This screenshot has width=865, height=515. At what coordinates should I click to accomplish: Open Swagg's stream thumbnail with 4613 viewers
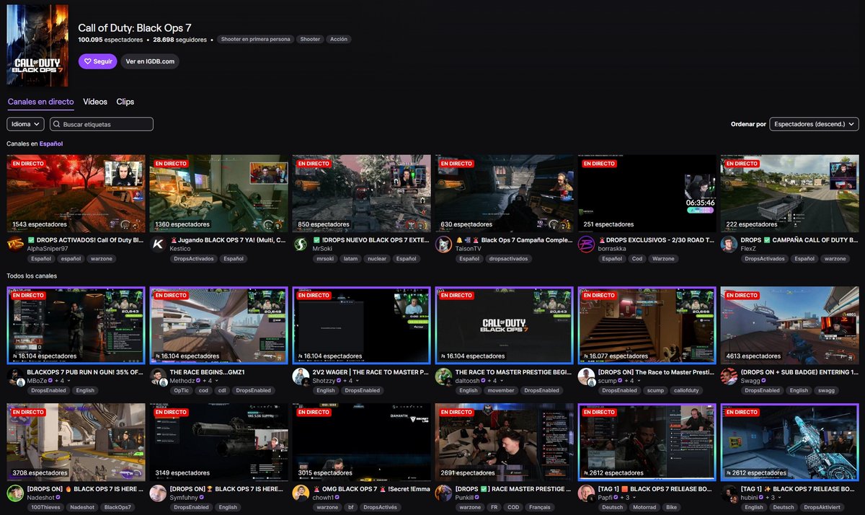click(x=789, y=325)
